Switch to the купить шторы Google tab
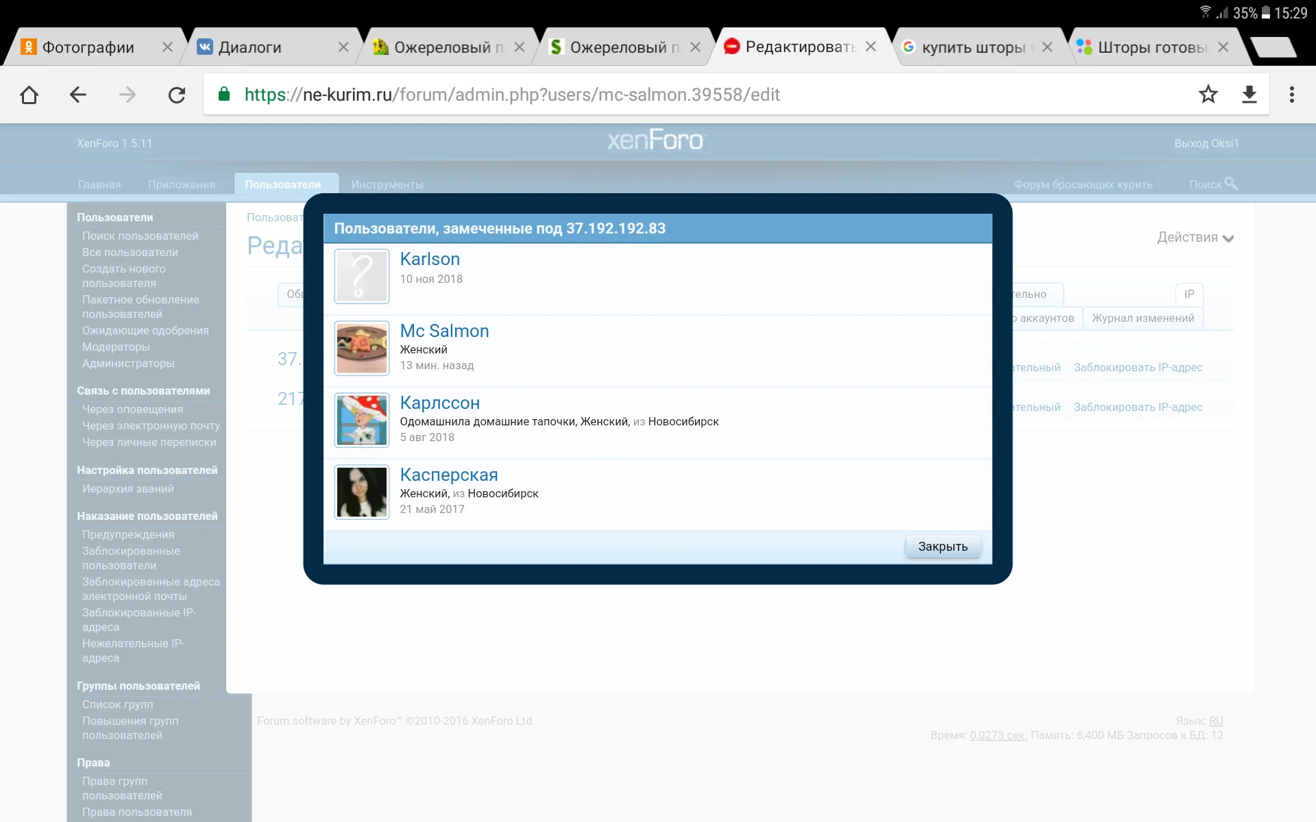Image resolution: width=1316 pixels, height=822 pixels. click(972, 47)
